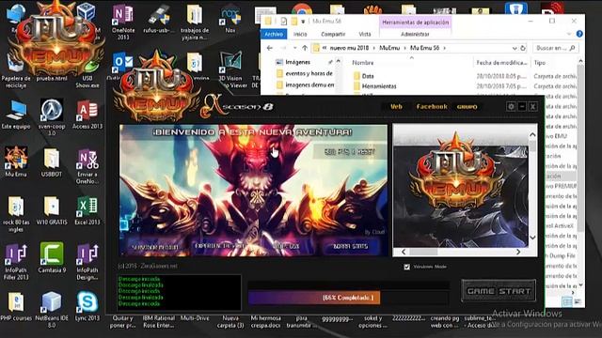Focus the Explorer Buscar search field
The image size is (602, 338).
click(x=556, y=48)
